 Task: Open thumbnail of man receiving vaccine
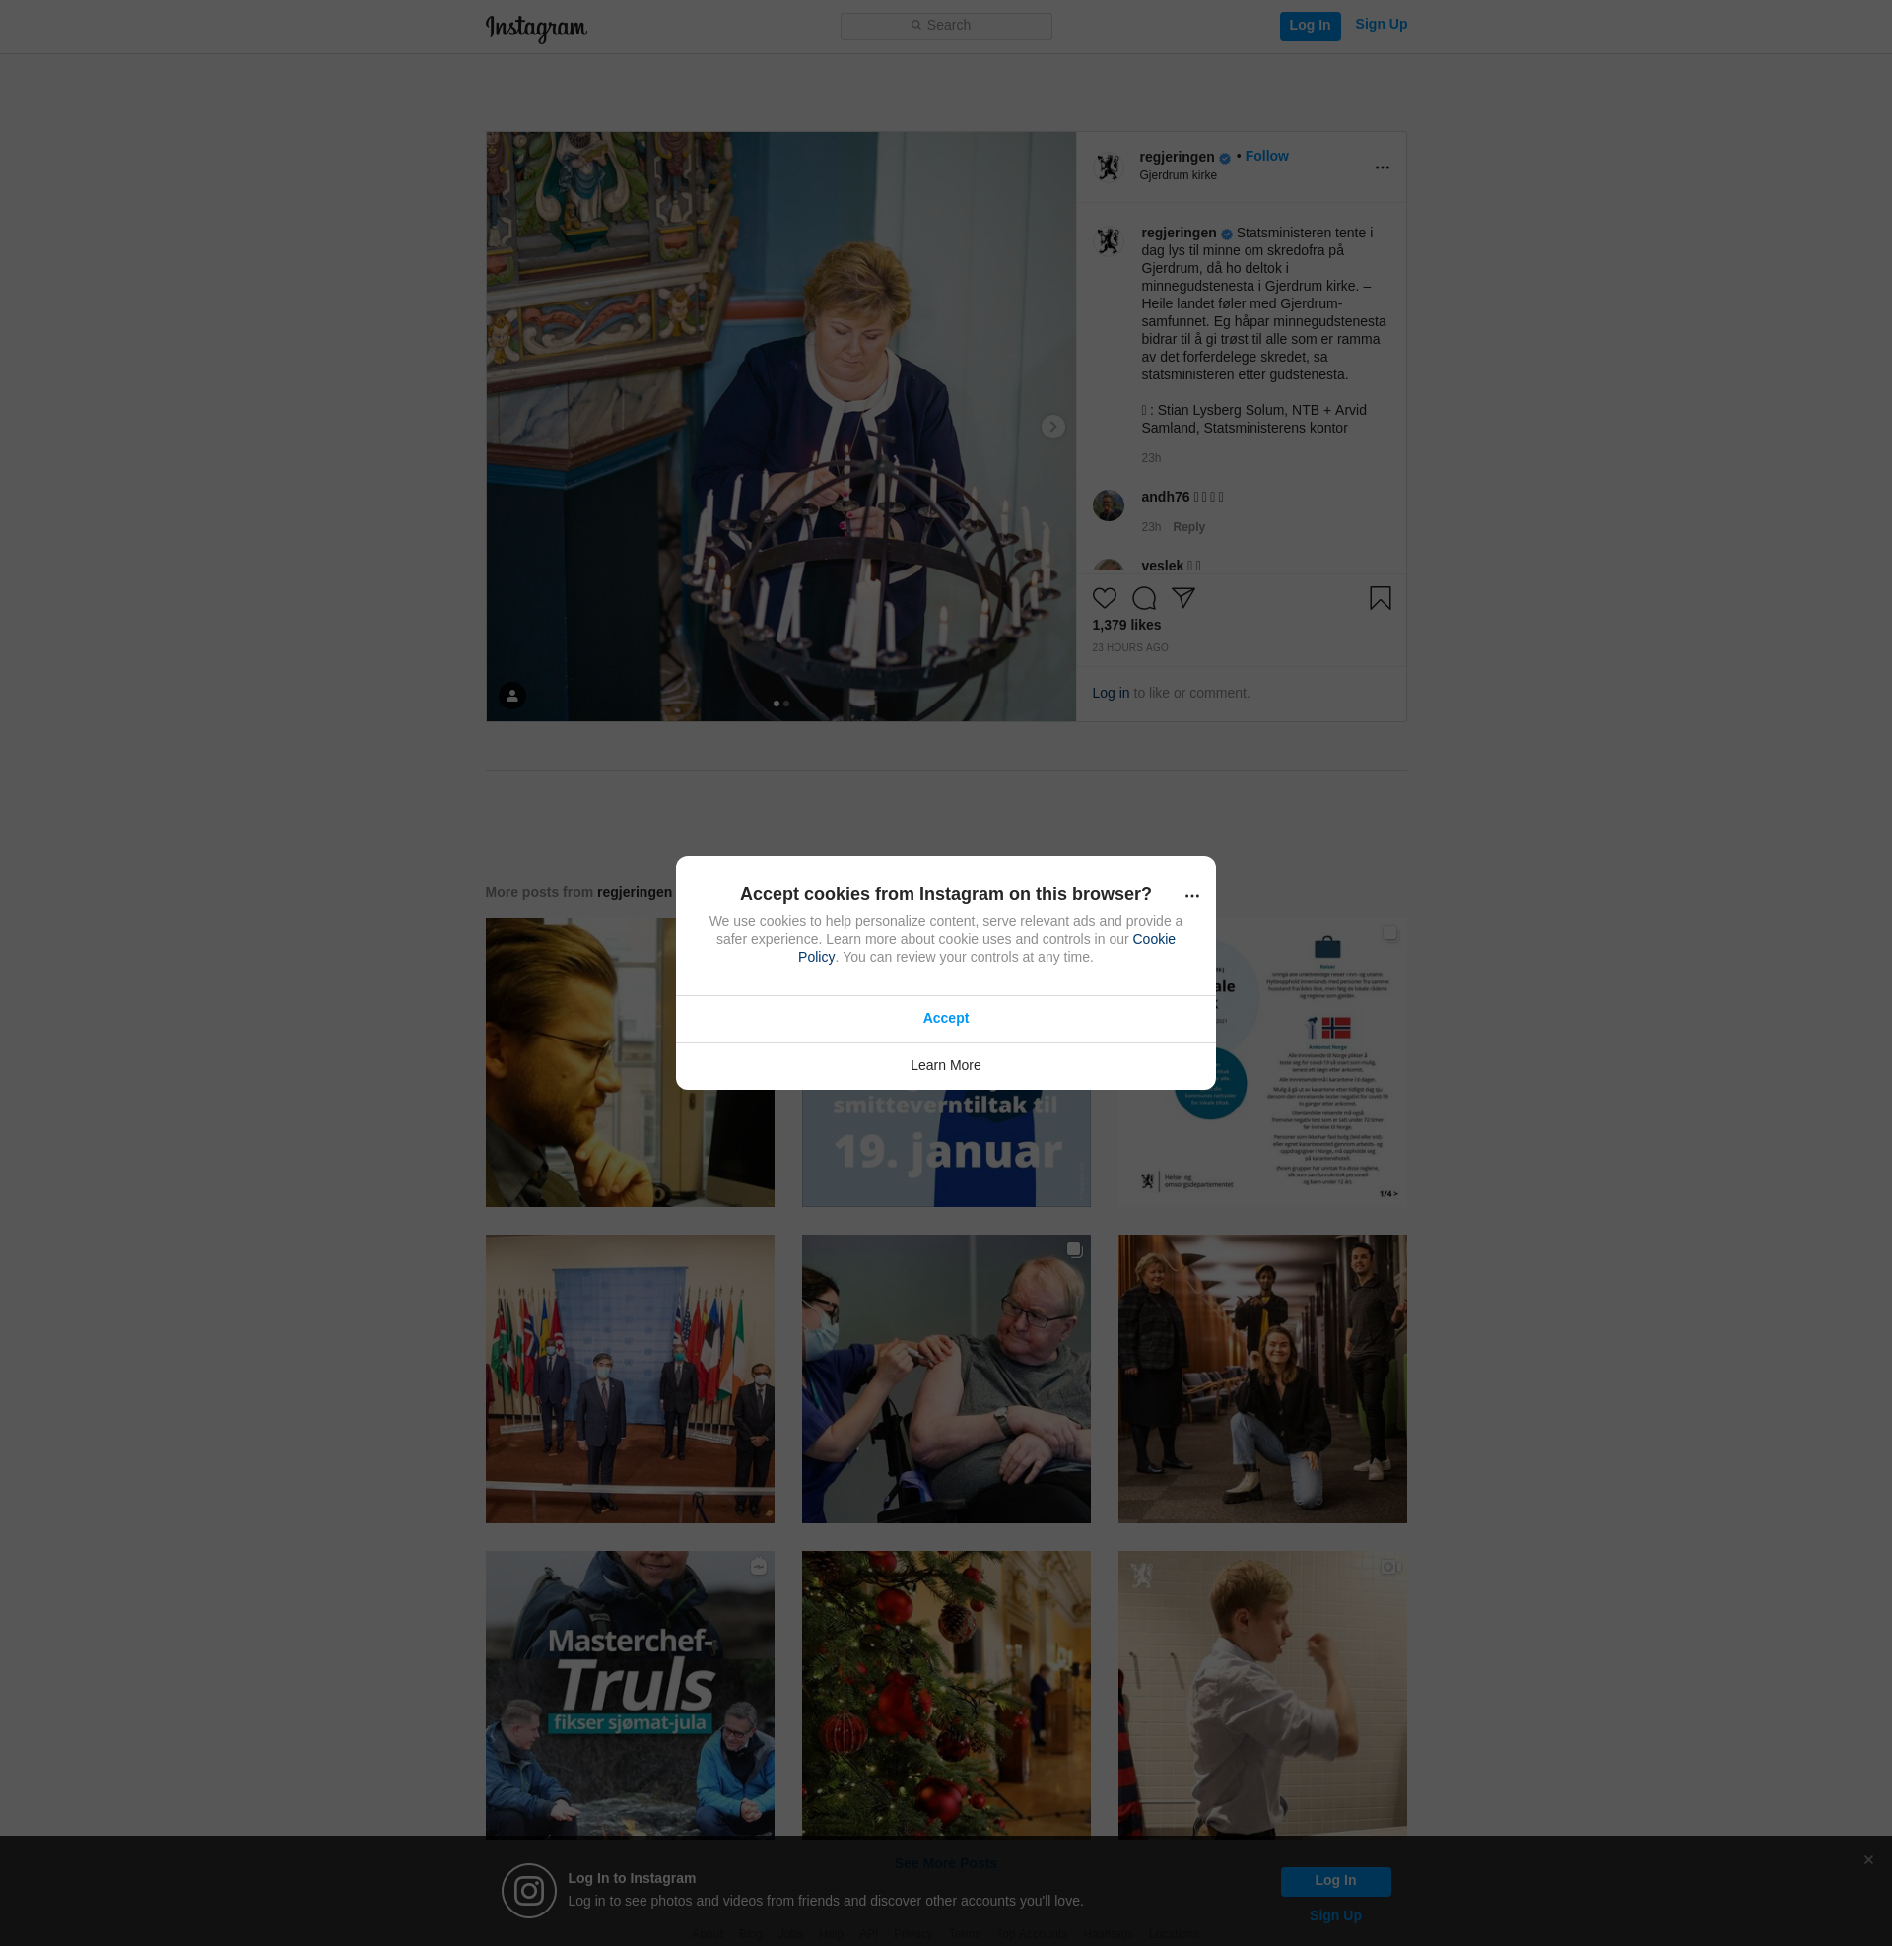(x=945, y=1378)
